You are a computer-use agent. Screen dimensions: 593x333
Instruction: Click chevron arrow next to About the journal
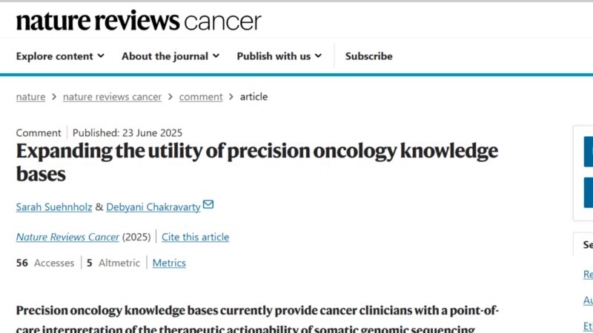(216, 56)
